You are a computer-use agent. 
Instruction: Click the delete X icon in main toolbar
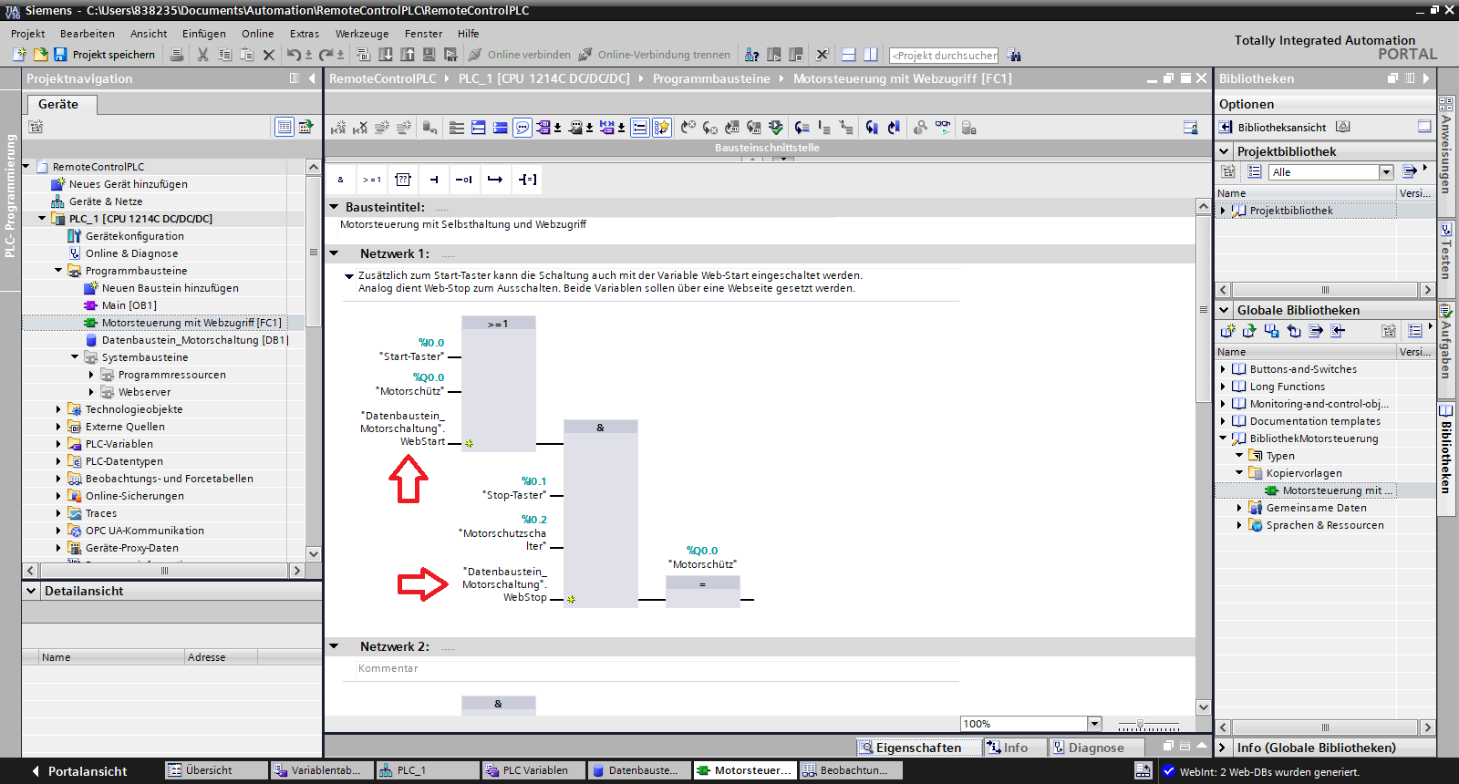(x=268, y=55)
